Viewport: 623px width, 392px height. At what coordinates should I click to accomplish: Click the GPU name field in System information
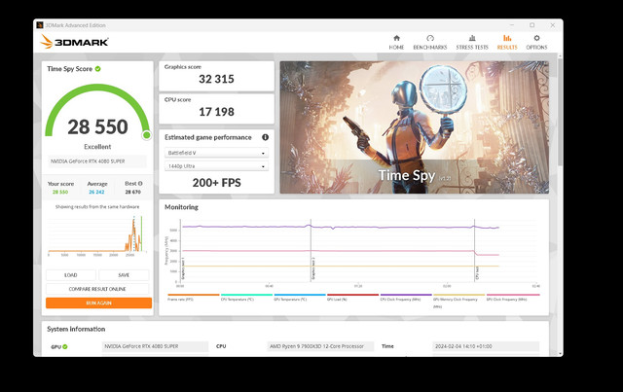coord(155,346)
